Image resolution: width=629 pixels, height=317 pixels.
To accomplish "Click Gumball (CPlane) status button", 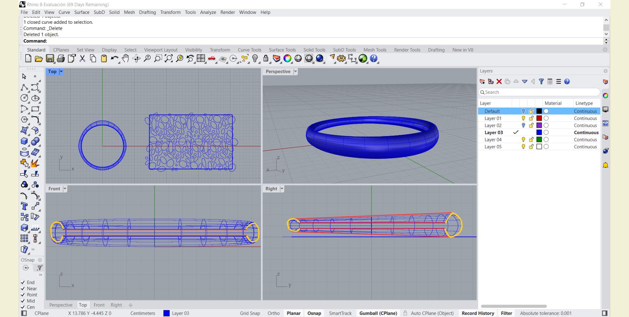I will pos(378,313).
